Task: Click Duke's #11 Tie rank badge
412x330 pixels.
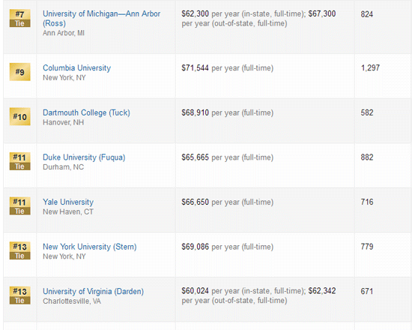Action: pyautogui.click(x=20, y=161)
